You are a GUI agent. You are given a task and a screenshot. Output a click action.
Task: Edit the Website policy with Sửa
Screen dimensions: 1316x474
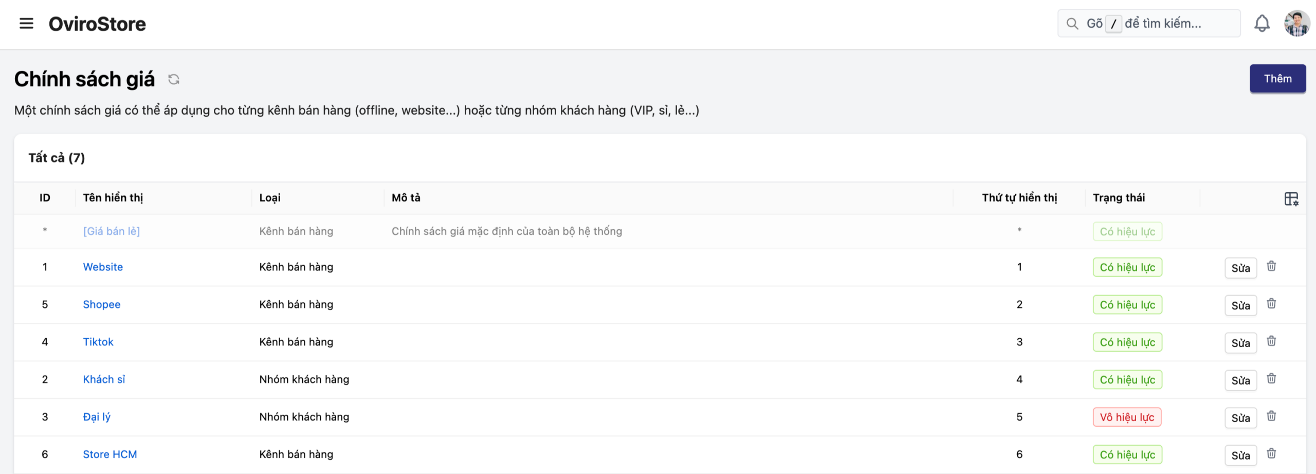tap(1240, 268)
